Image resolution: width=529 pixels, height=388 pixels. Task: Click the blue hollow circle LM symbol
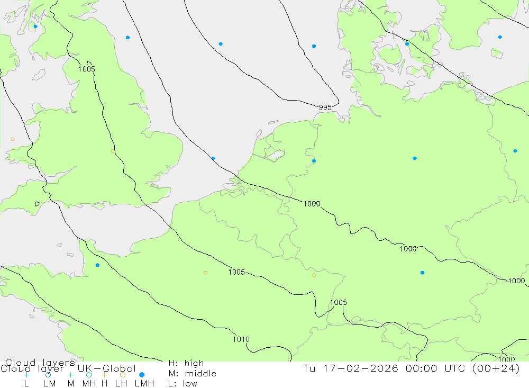pos(48,375)
